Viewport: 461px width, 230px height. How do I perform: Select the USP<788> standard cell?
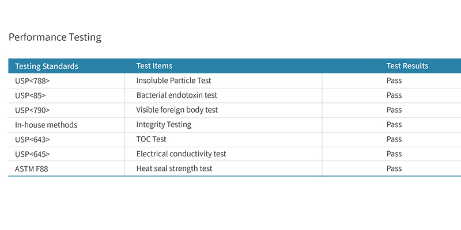(x=32, y=80)
